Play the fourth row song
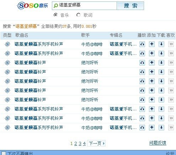 [142, 72]
